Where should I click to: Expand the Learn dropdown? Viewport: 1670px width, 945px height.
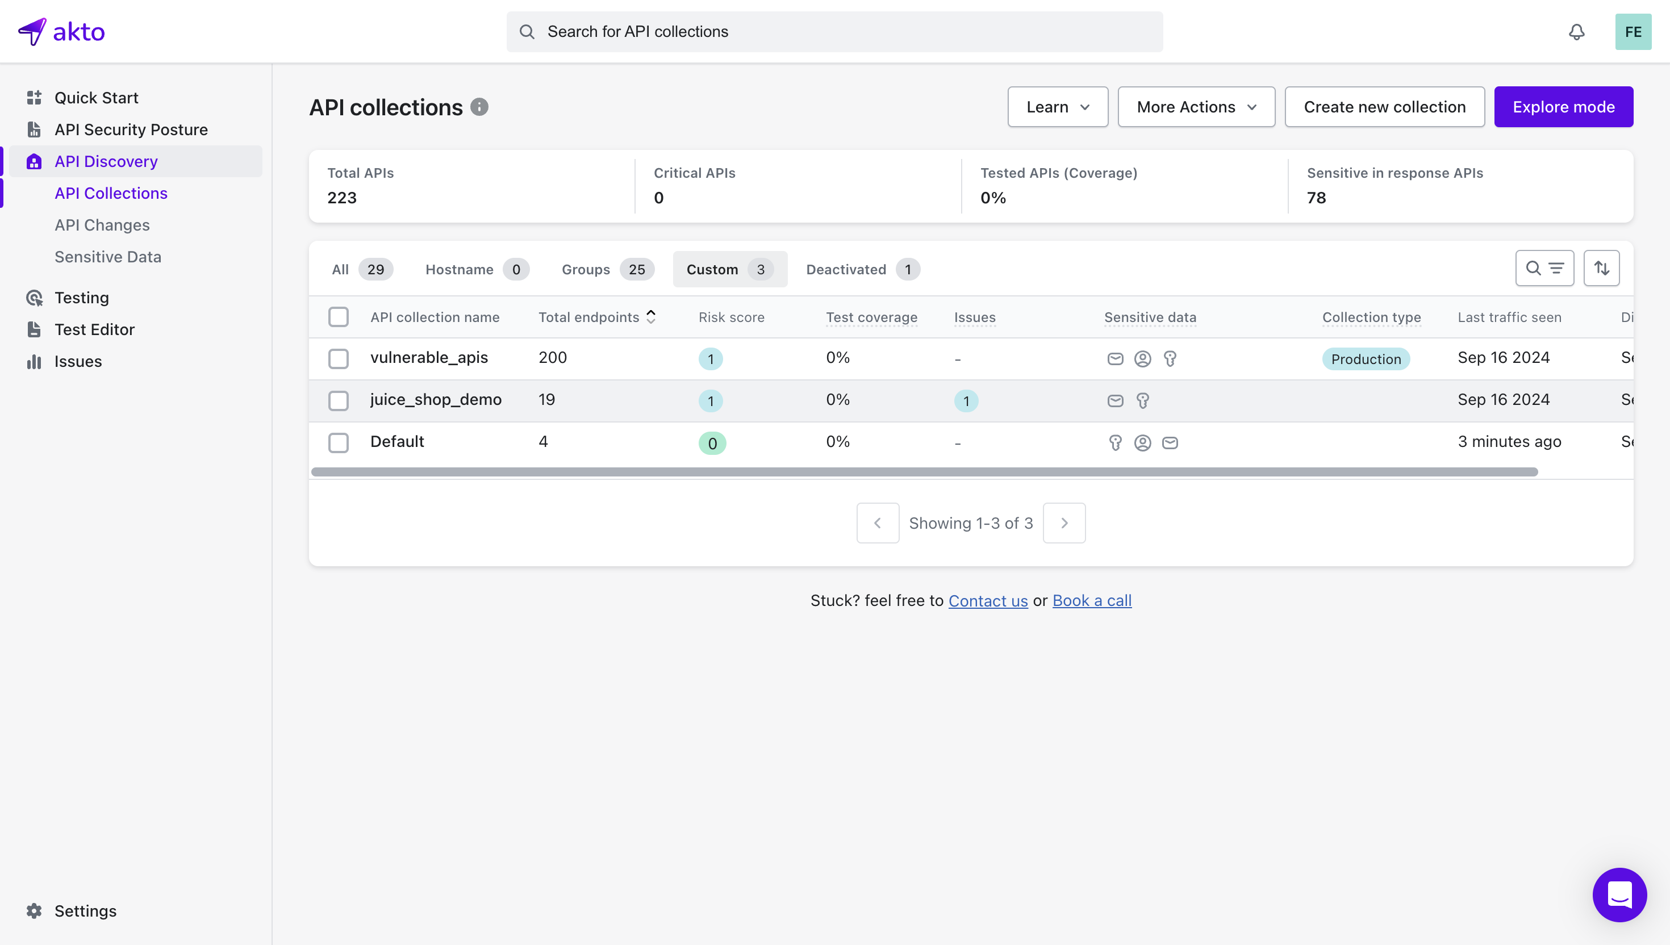[x=1057, y=107]
